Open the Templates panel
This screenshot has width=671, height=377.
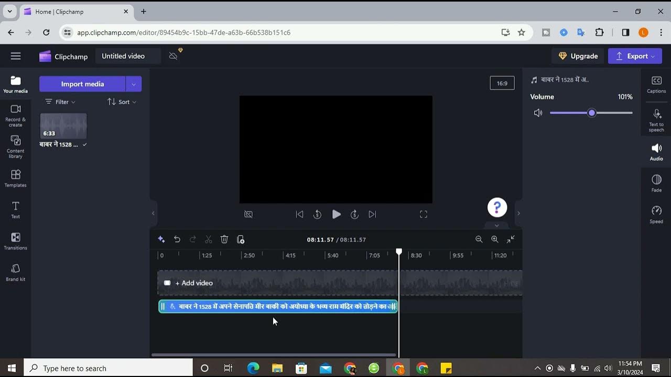point(16,178)
